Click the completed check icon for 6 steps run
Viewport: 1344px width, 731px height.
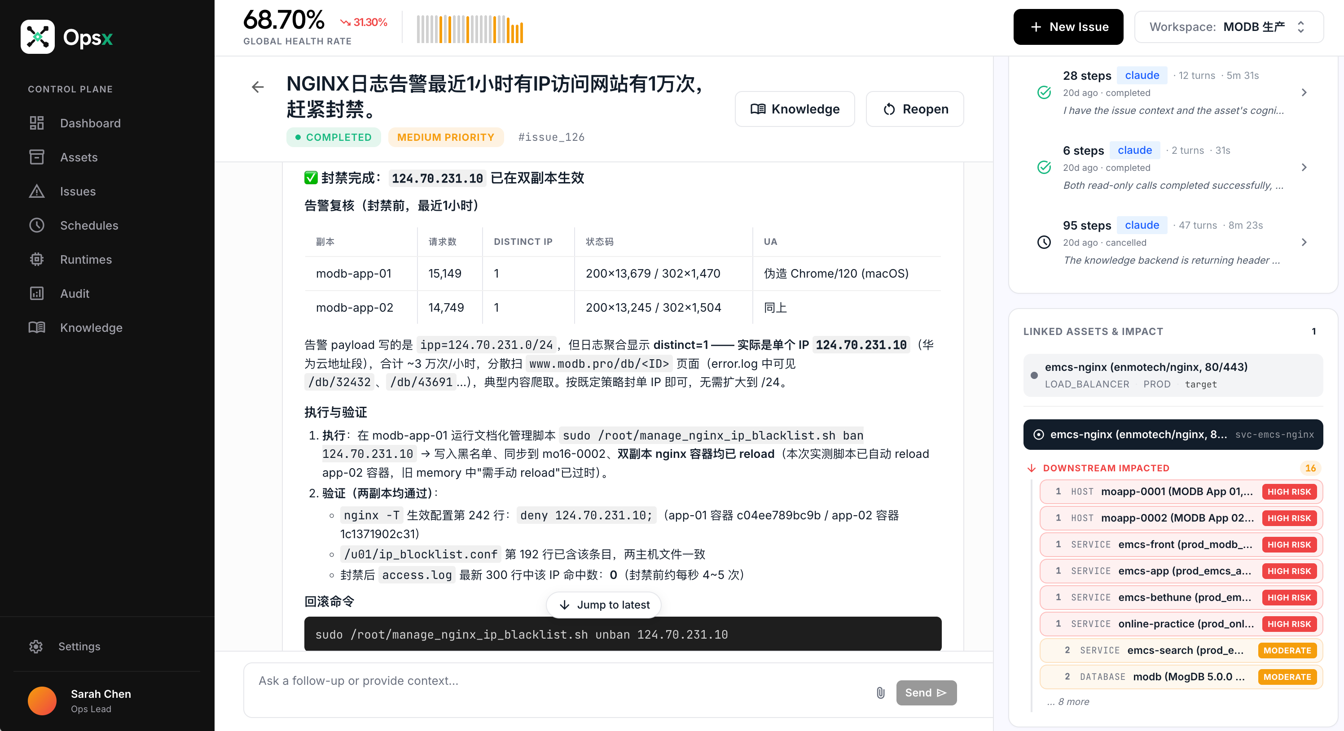[x=1044, y=167]
